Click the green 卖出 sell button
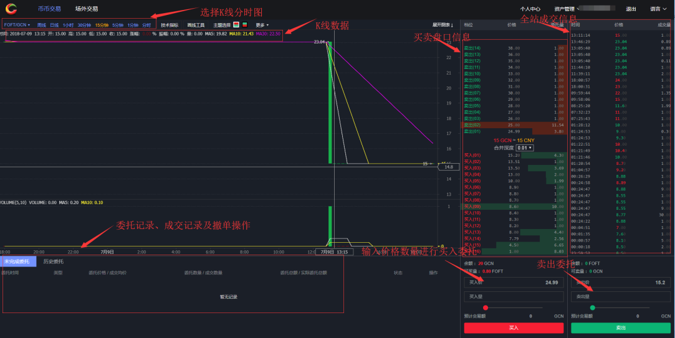 [x=621, y=327]
